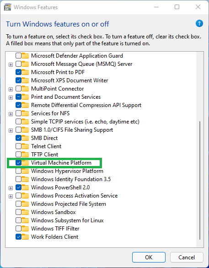Enable the Windows Subsystem for Linux checkbox

[18, 220]
